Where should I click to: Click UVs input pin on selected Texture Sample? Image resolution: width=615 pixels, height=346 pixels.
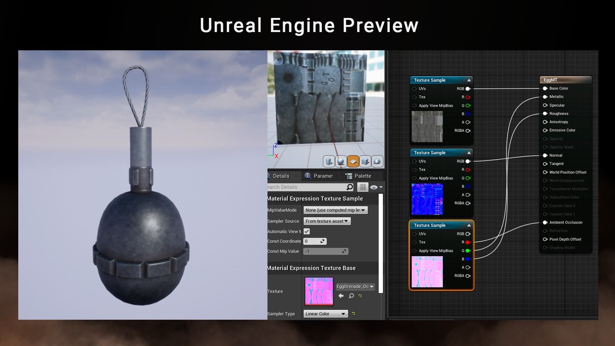(415, 234)
